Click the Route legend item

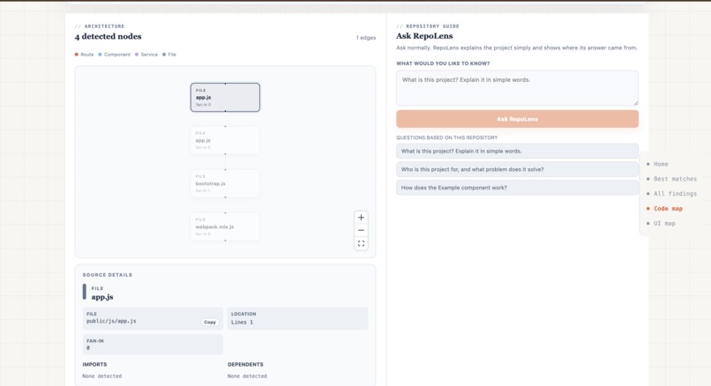[85, 55]
